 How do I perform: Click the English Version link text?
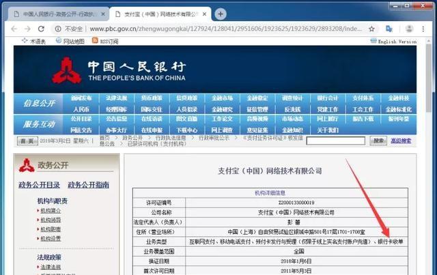coord(397,42)
